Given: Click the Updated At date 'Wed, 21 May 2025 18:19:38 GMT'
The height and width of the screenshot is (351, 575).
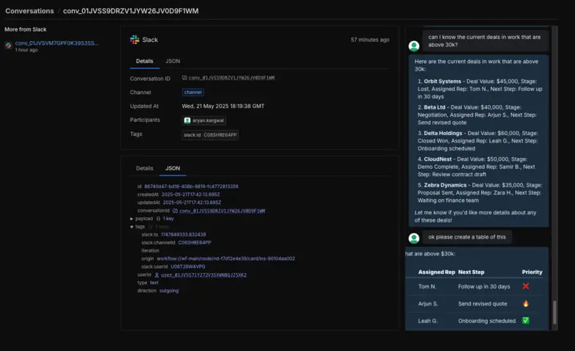Looking at the screenshot, I should pos(223,106).
